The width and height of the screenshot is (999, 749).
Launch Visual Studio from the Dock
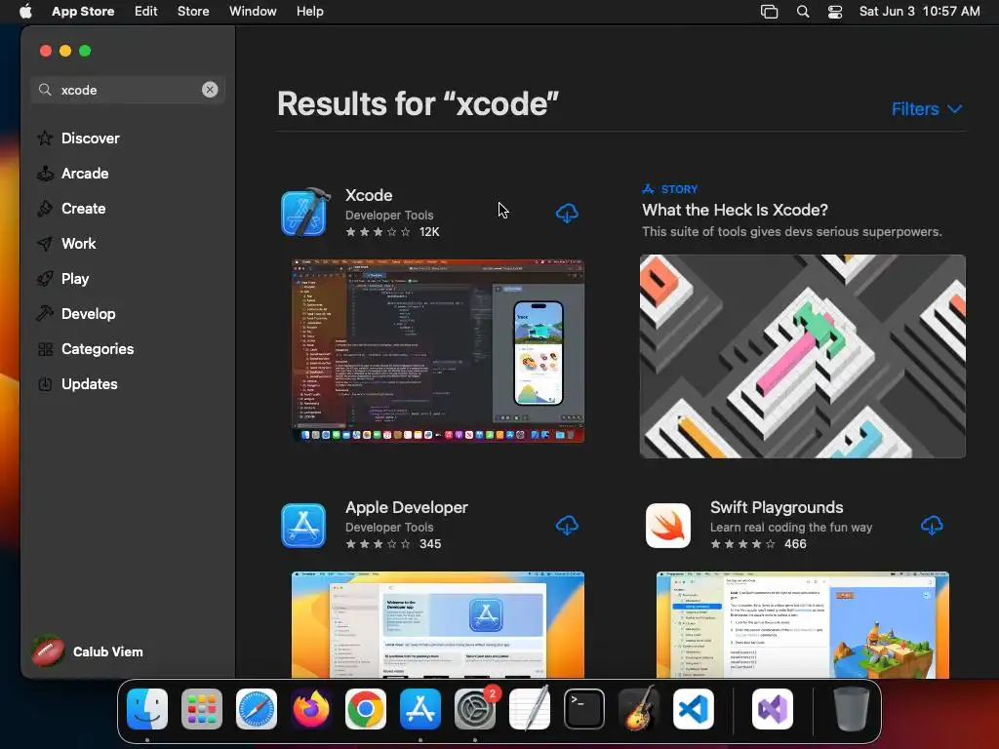tap(773, 709)
